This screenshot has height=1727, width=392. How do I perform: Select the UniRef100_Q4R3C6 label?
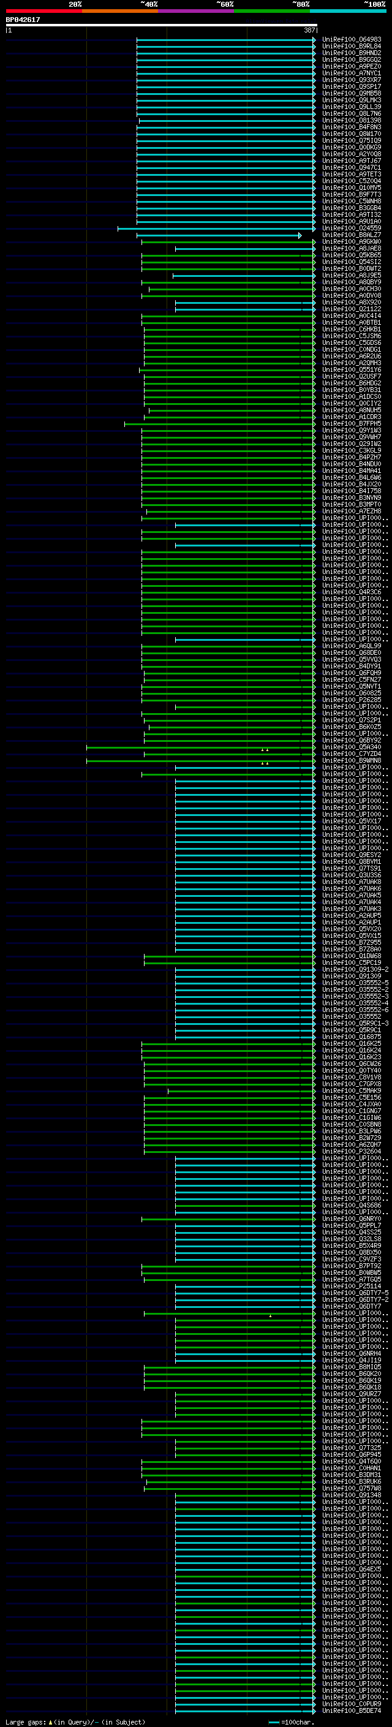point(351,592)
